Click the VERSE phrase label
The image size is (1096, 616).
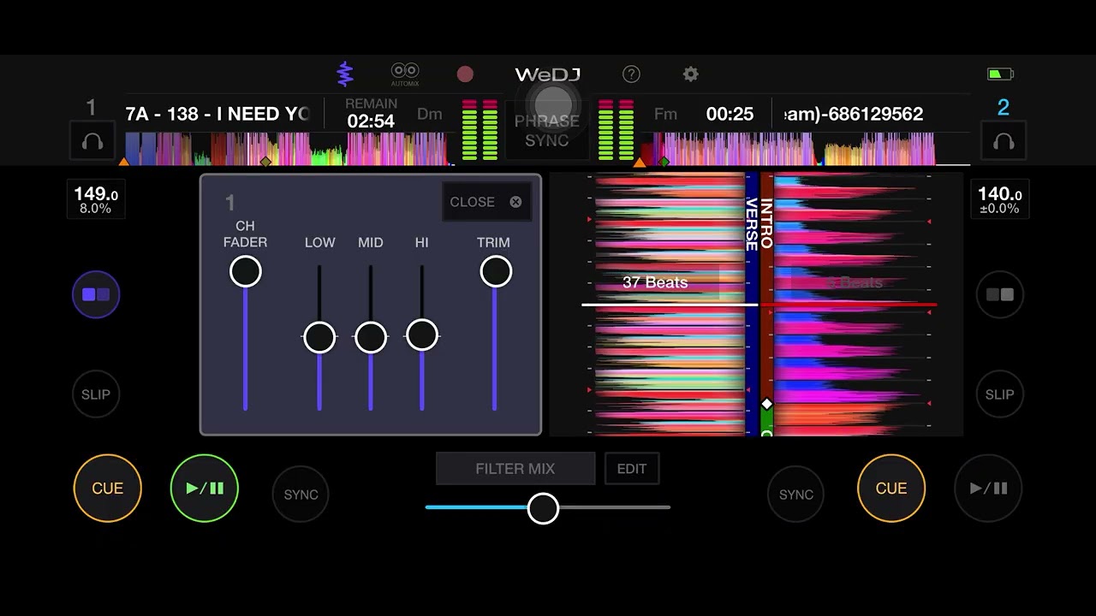click(752, 224)
